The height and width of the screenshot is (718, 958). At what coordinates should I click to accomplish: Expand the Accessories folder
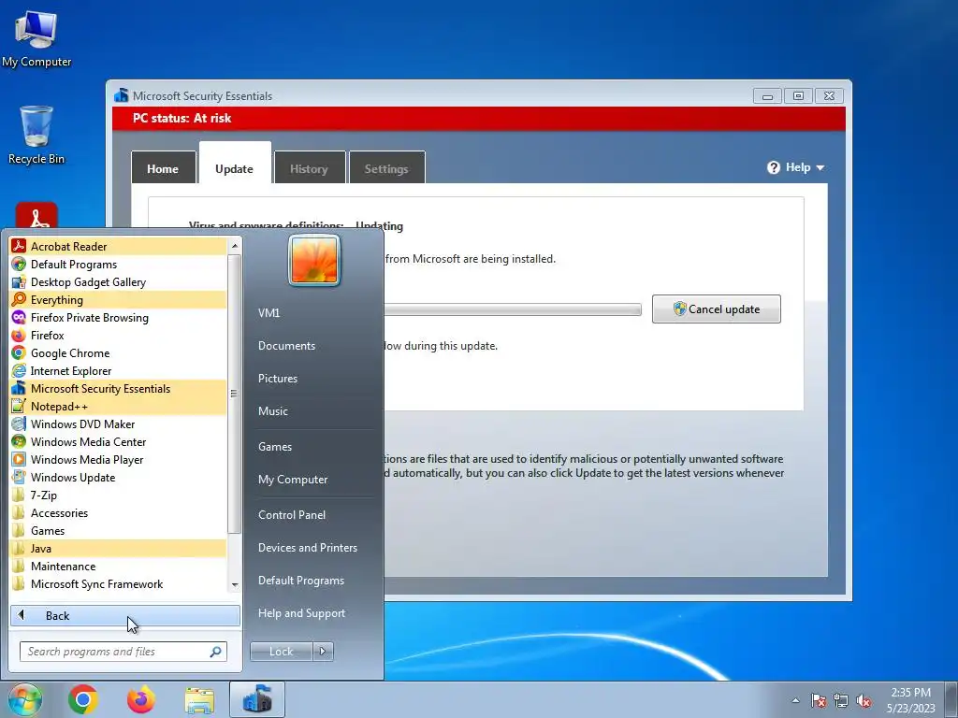119,513
